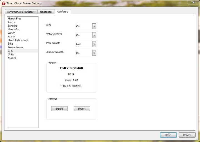Click the Pace Smooth label
The height and width of the screenshot is (142, 200).
(x=53, y=43)
